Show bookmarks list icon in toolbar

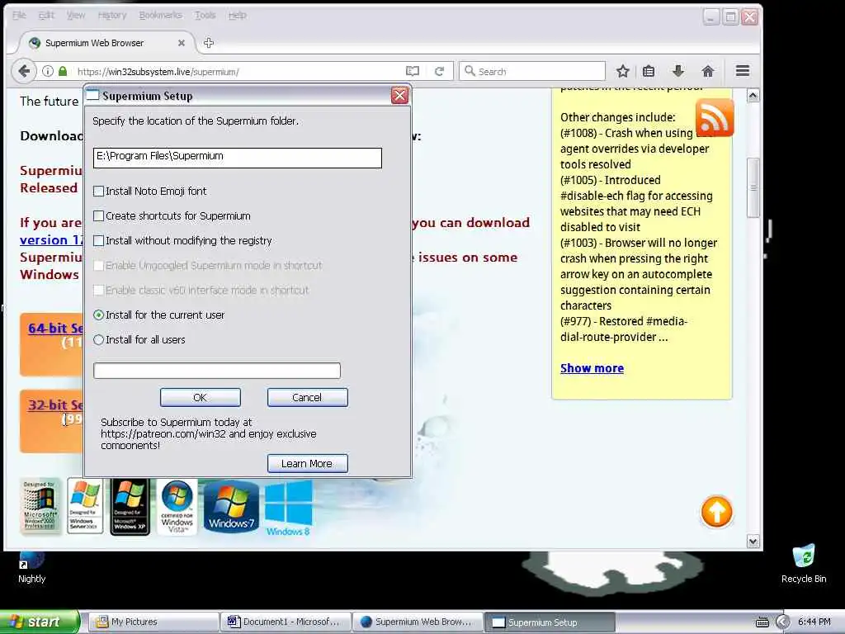click(x=649, y=71)
